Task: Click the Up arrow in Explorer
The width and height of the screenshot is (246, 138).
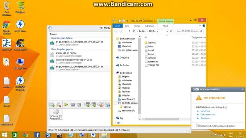Action: pyautogui.click(x=130, y=31)
